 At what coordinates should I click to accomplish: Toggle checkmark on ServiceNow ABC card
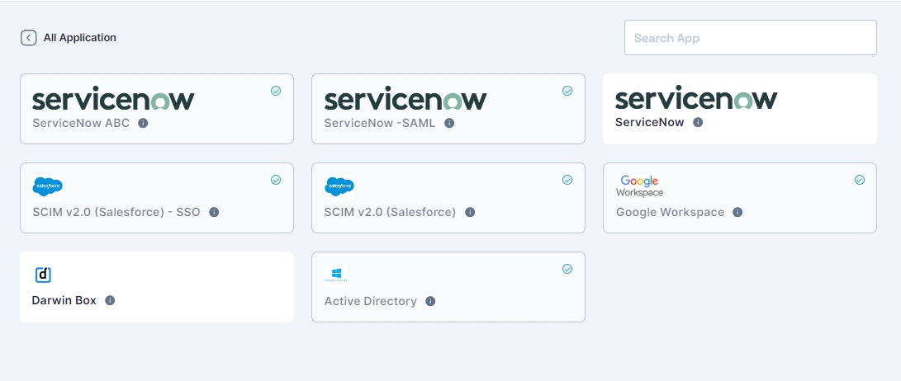(276, 91)
